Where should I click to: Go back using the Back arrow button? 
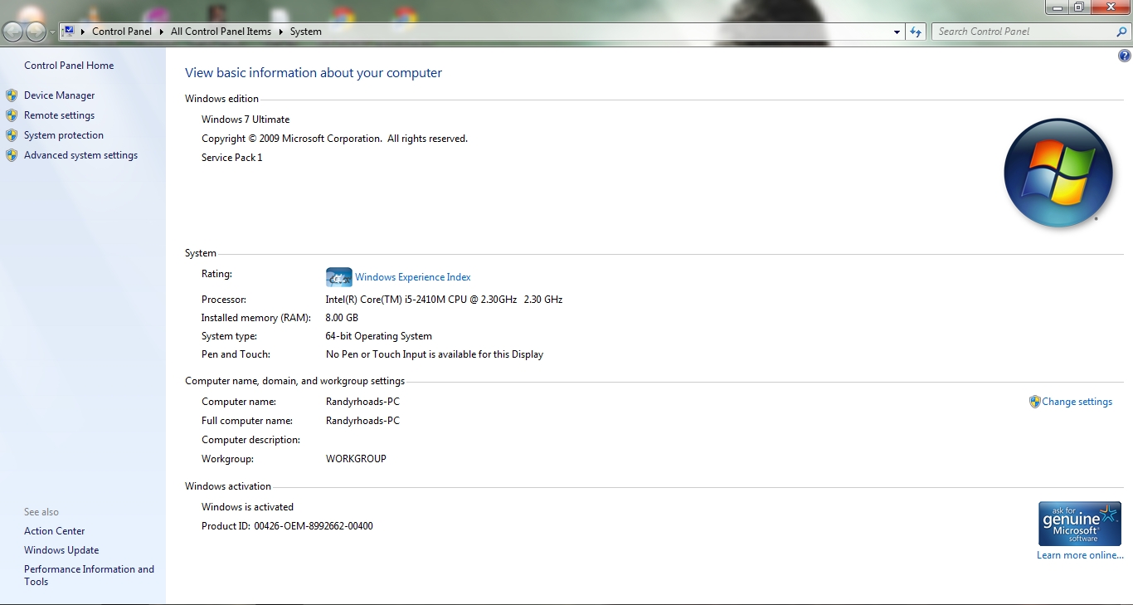(13, 32)
